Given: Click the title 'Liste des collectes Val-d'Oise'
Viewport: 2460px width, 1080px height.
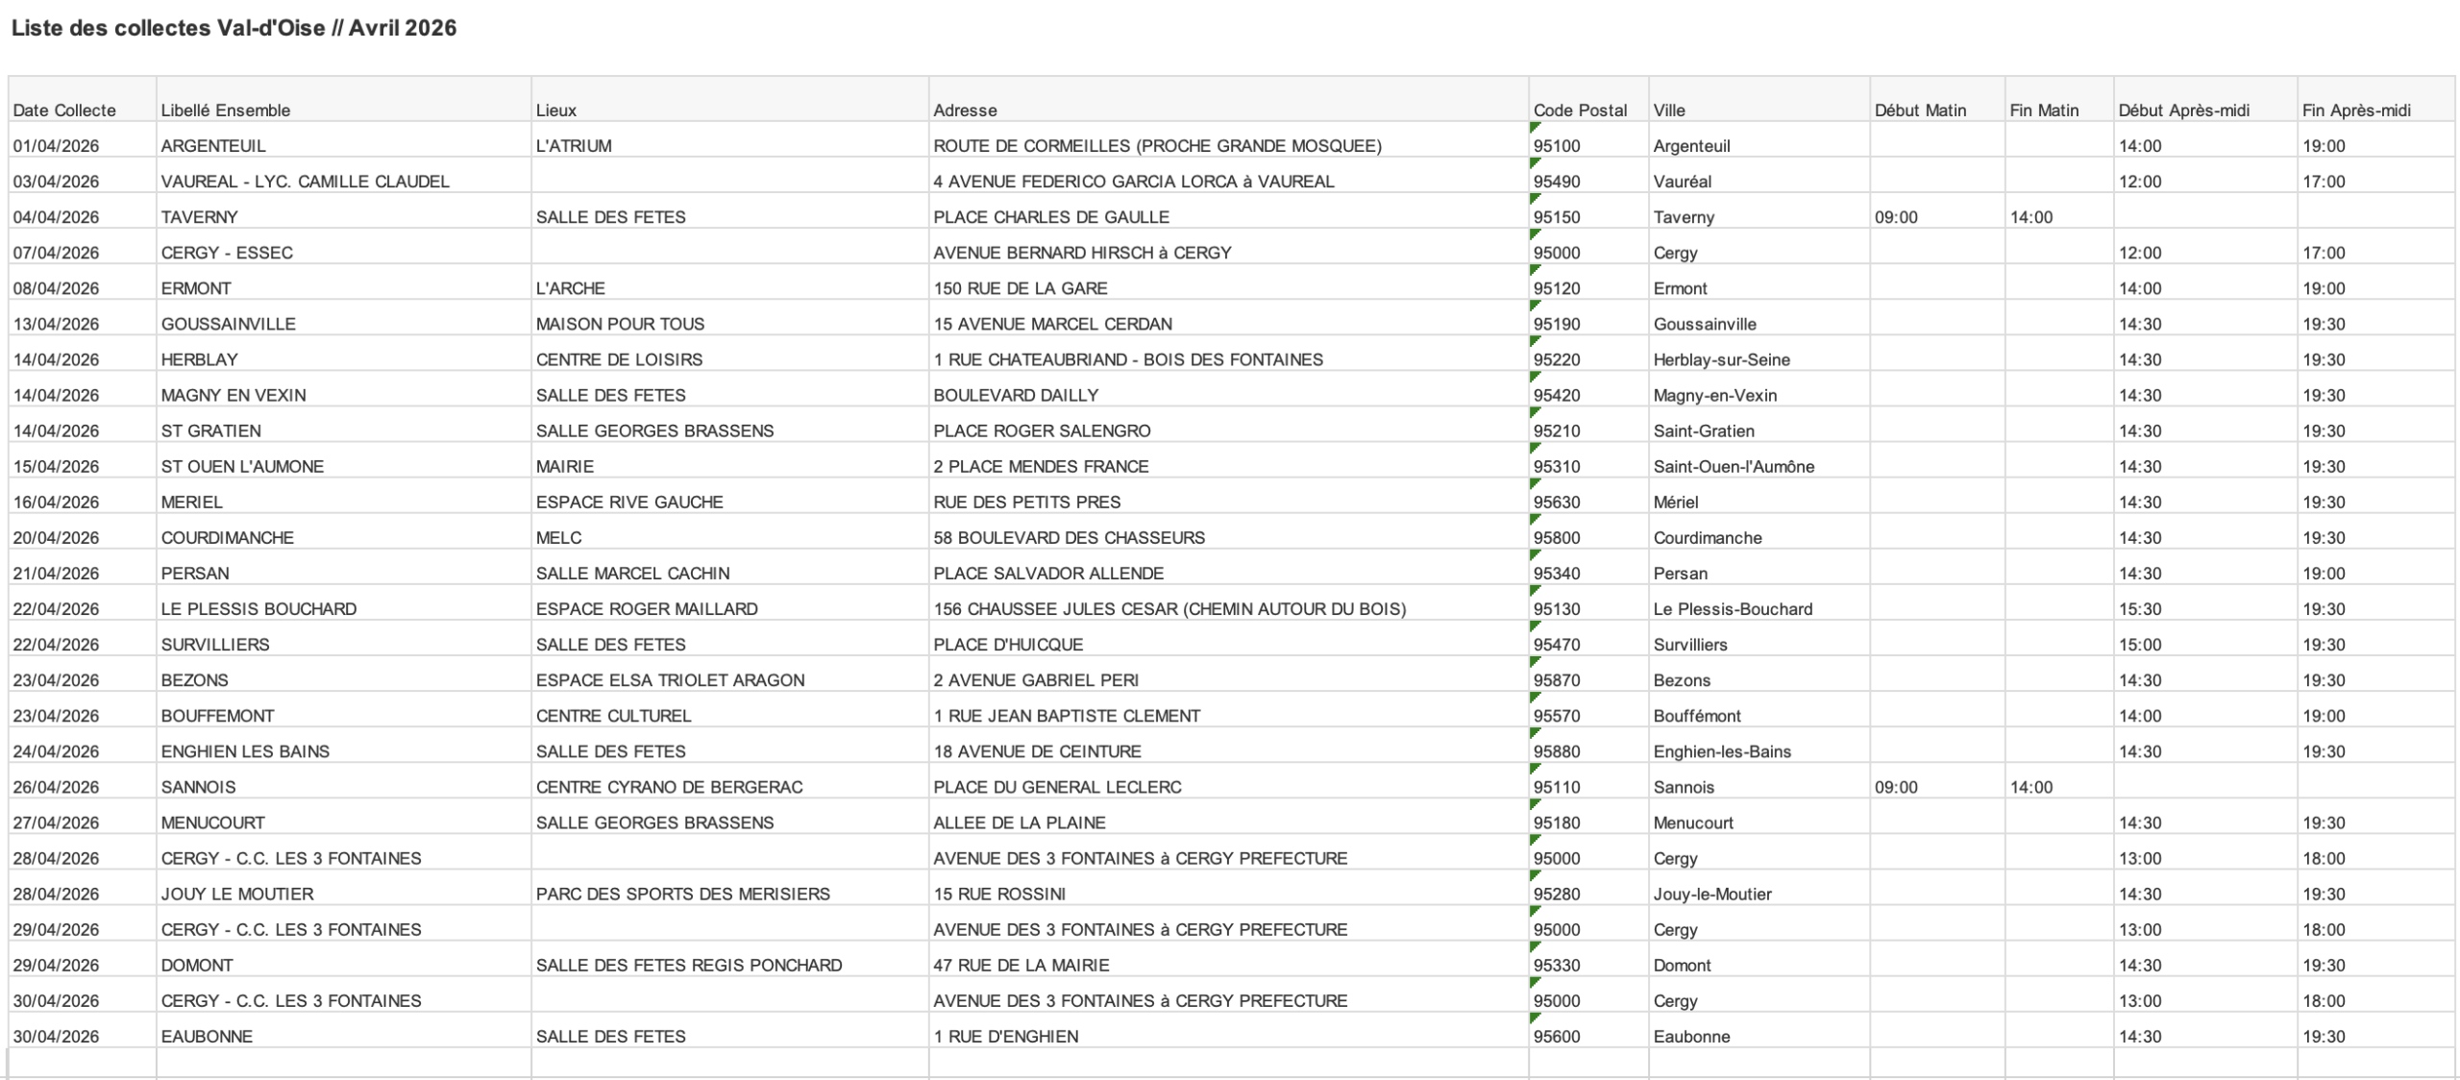Looking at the screenshot, I should coord(234,28).
